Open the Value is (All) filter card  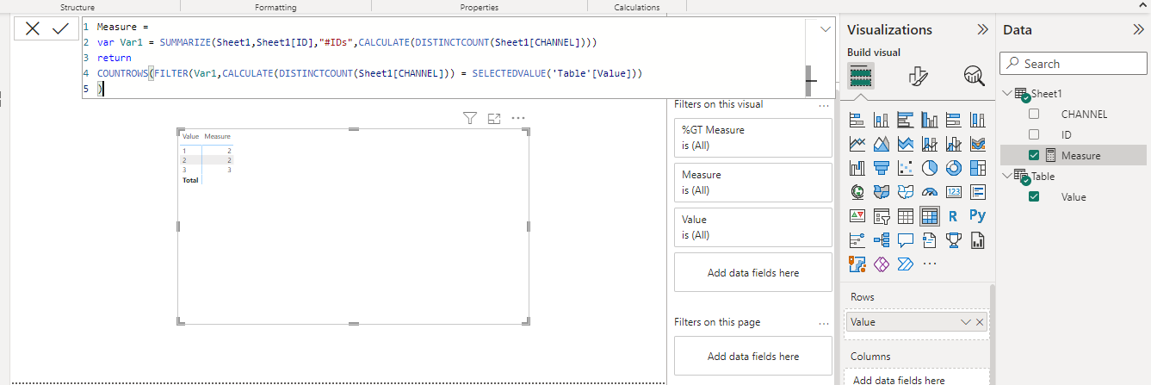click(x=753, y=227)
